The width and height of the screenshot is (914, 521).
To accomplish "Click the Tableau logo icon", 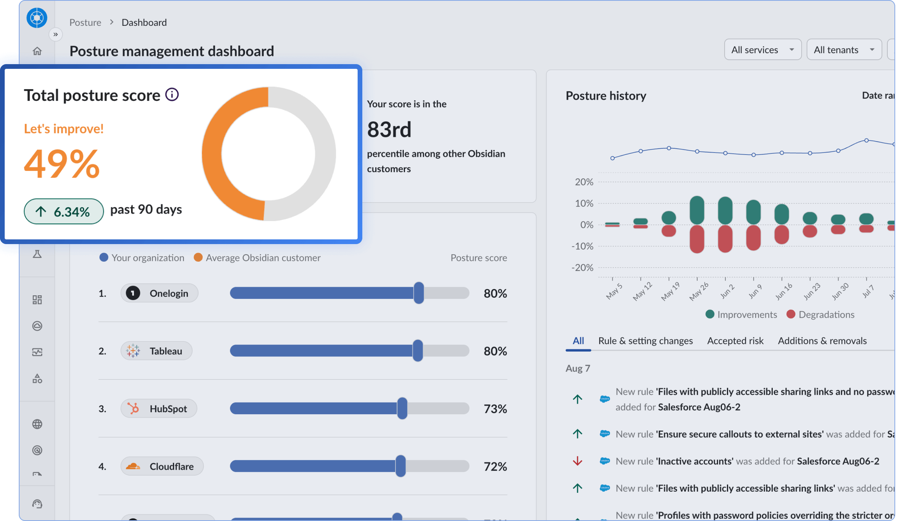I will tap(133, 351).
